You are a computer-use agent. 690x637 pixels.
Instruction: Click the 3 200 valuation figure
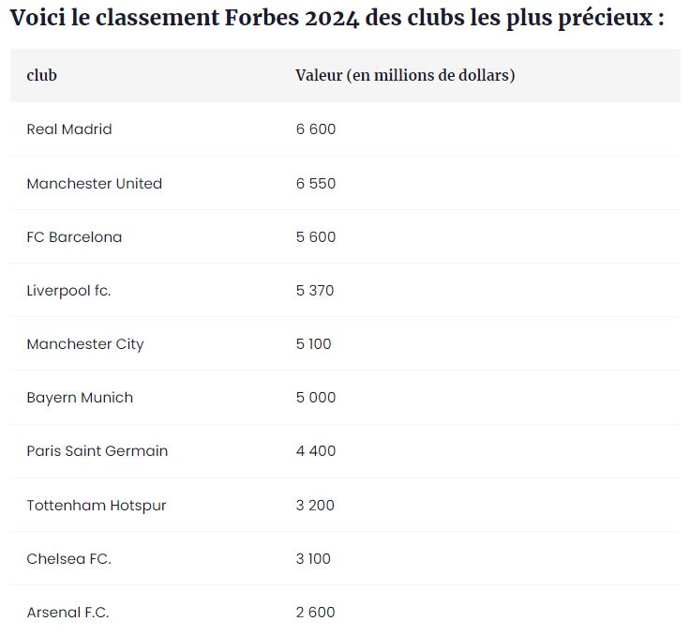(x=315, y=506)
